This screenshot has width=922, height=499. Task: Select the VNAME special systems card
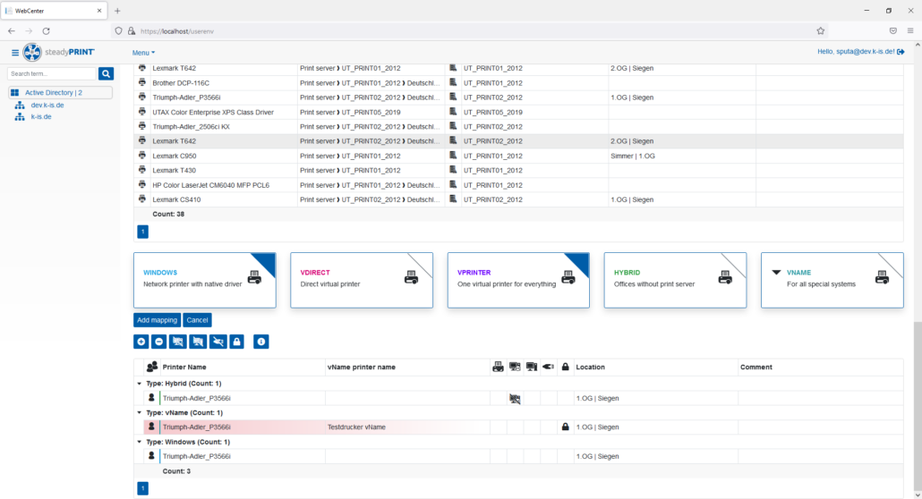832,281
